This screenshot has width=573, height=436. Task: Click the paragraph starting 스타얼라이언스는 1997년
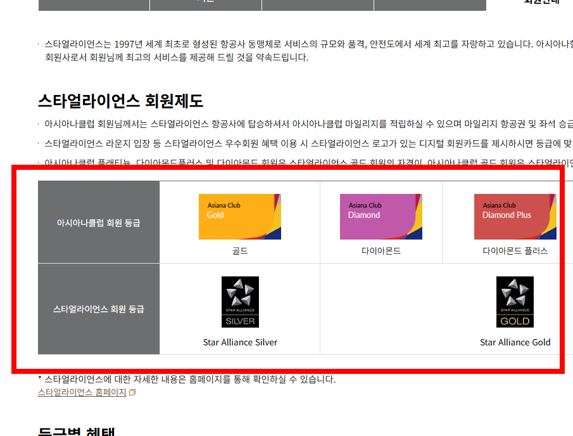point(308,51)
